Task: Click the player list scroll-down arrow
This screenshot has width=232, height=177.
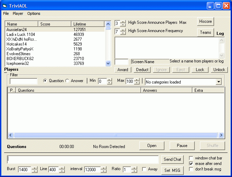Action: [108, 63]
